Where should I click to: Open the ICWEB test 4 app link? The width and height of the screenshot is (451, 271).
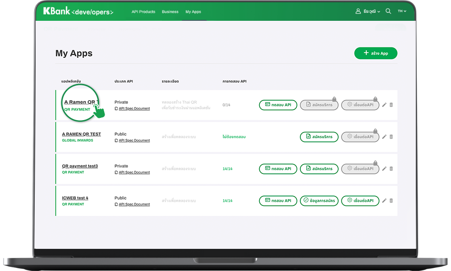[75, 198]
